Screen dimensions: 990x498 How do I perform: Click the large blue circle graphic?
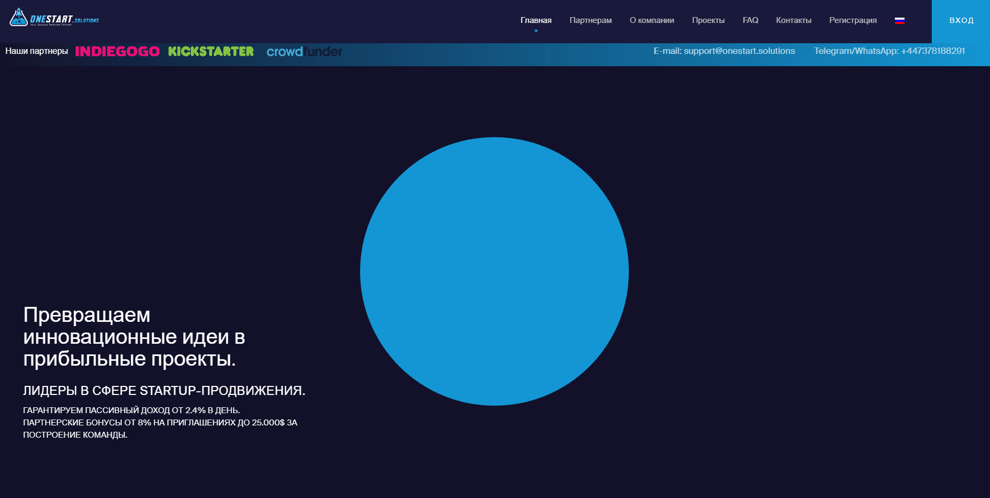click(x=494, y=271)
